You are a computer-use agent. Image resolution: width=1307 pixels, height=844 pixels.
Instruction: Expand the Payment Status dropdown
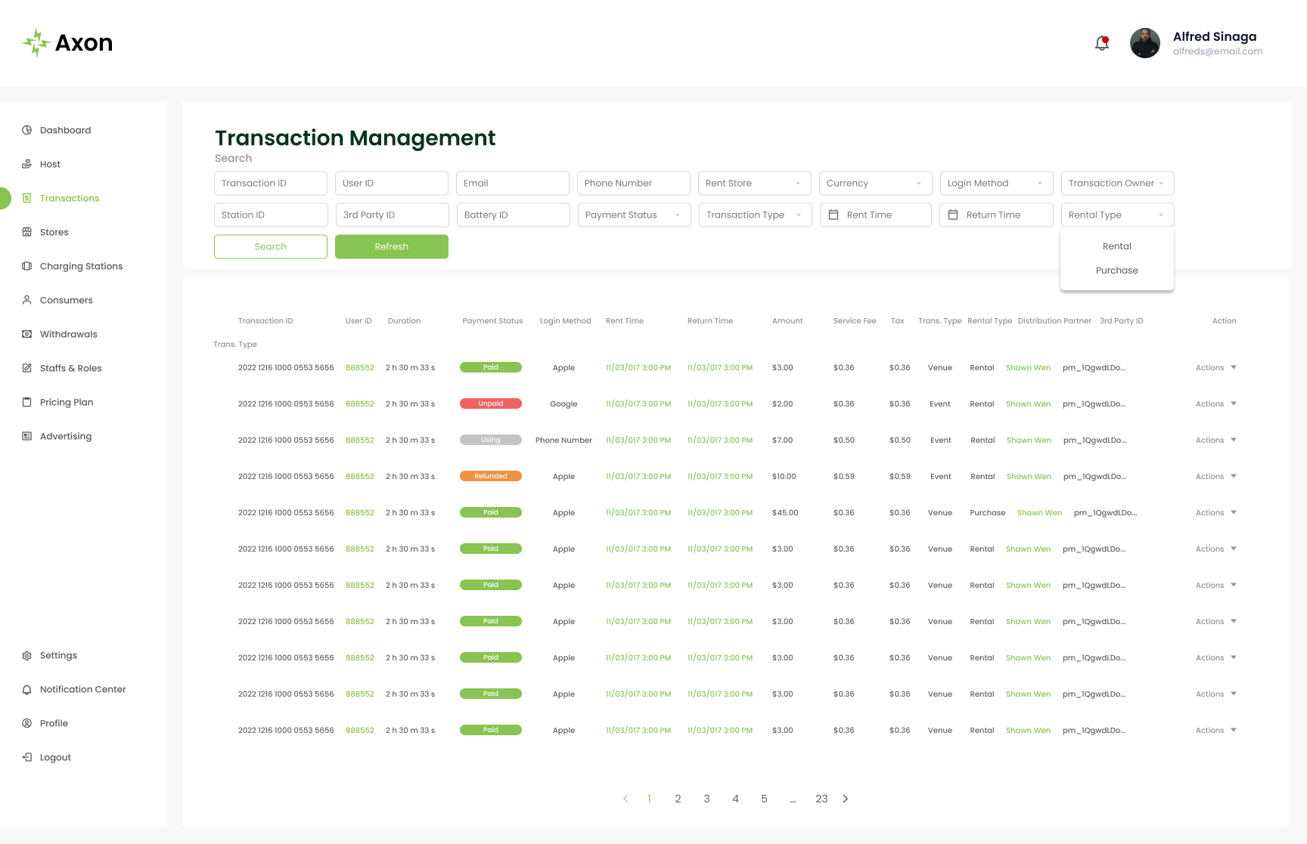pyautogui.click(x=634, y=215)
